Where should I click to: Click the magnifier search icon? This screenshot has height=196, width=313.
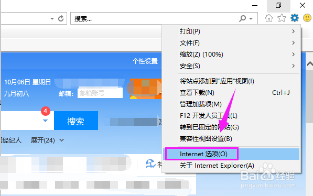(x=242, y=18)
